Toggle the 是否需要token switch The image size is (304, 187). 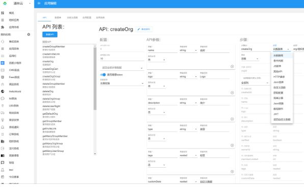103,75
